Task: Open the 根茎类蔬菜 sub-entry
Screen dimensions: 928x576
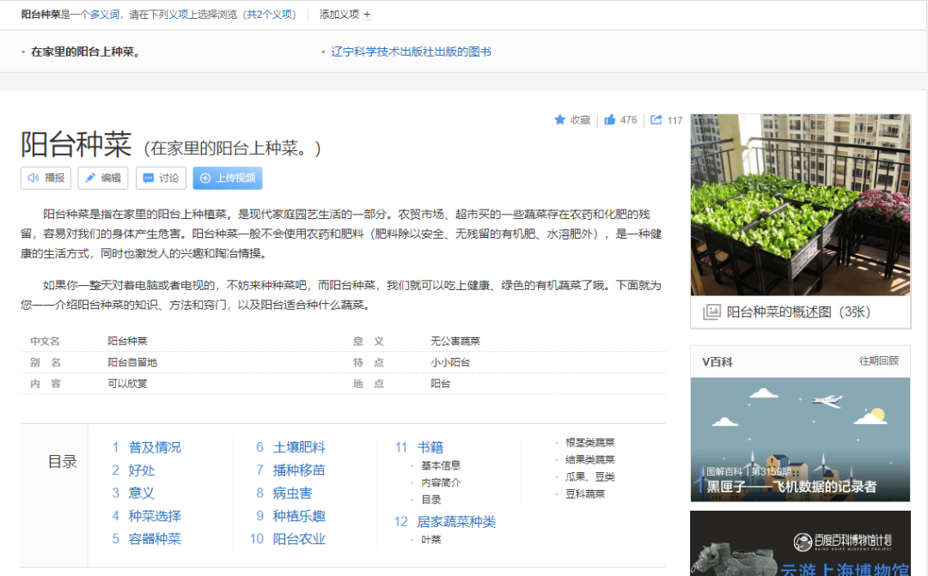Action: pos(589,442)
